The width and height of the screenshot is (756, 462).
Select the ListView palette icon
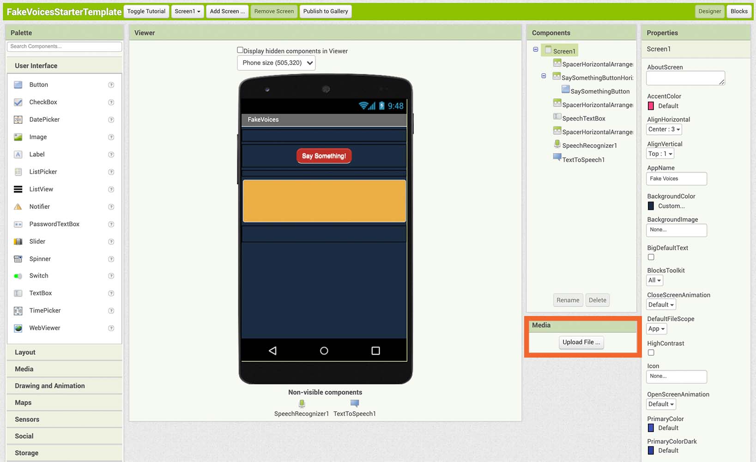tap(18, 189)
